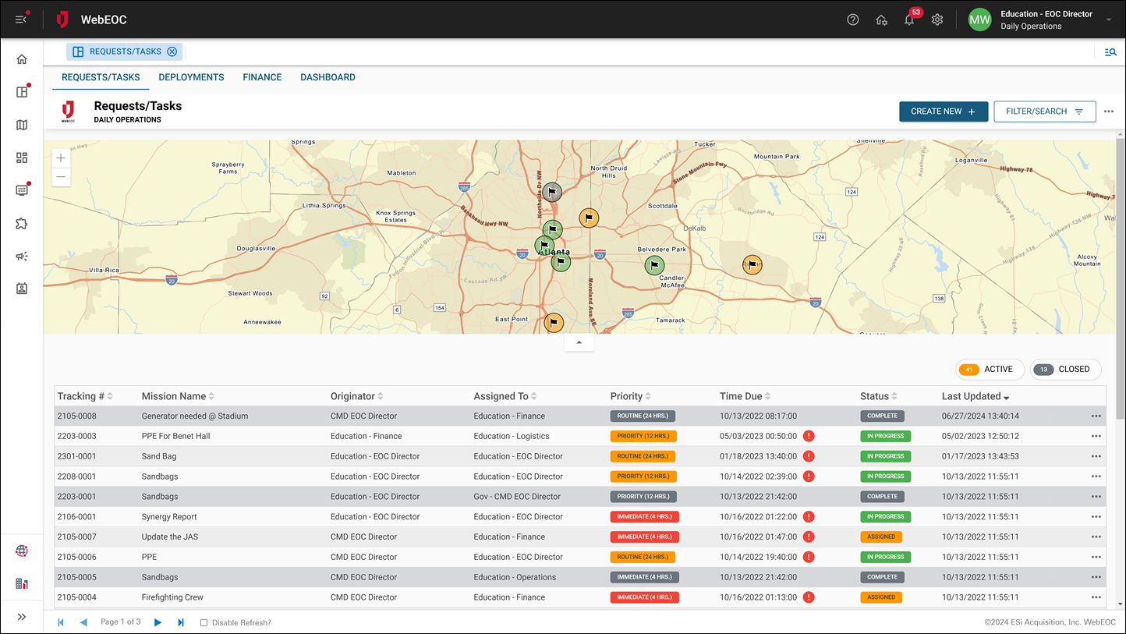This screenshot has width=1126, height=634.
Task: Enable the Disable Refresh checkbox
Action: coord(203,622)
